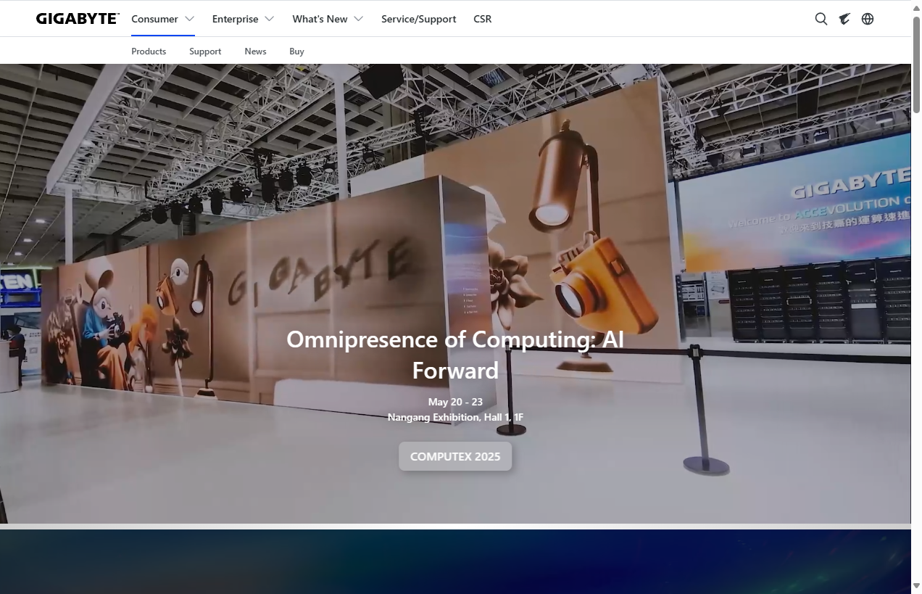922x594 pixels.
Task: Select News in the sub-navigation
Action: click(255, 51)
